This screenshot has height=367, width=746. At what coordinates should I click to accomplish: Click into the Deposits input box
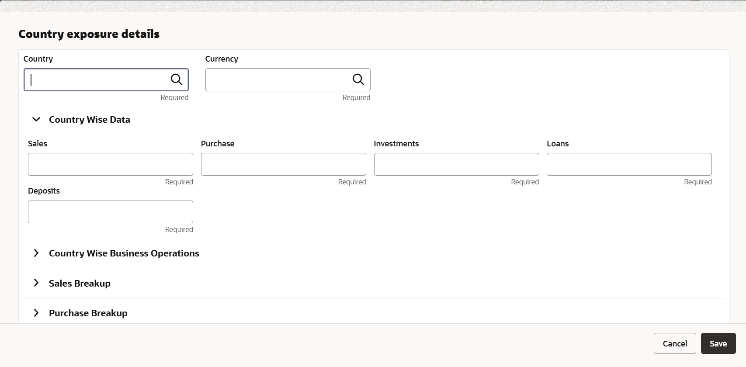111,212
